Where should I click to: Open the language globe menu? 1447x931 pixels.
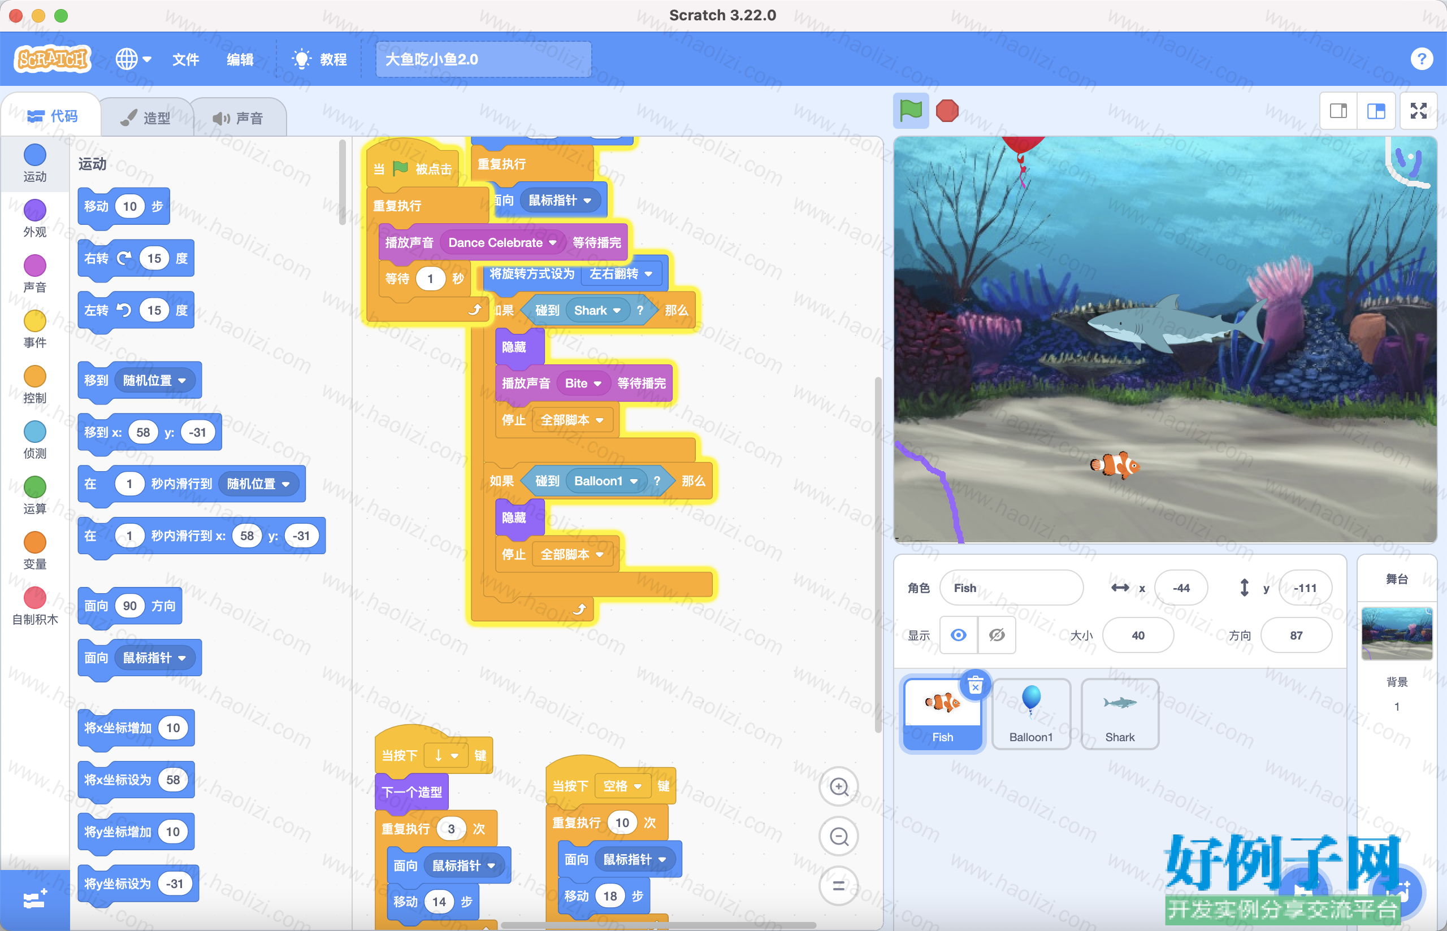133,59
